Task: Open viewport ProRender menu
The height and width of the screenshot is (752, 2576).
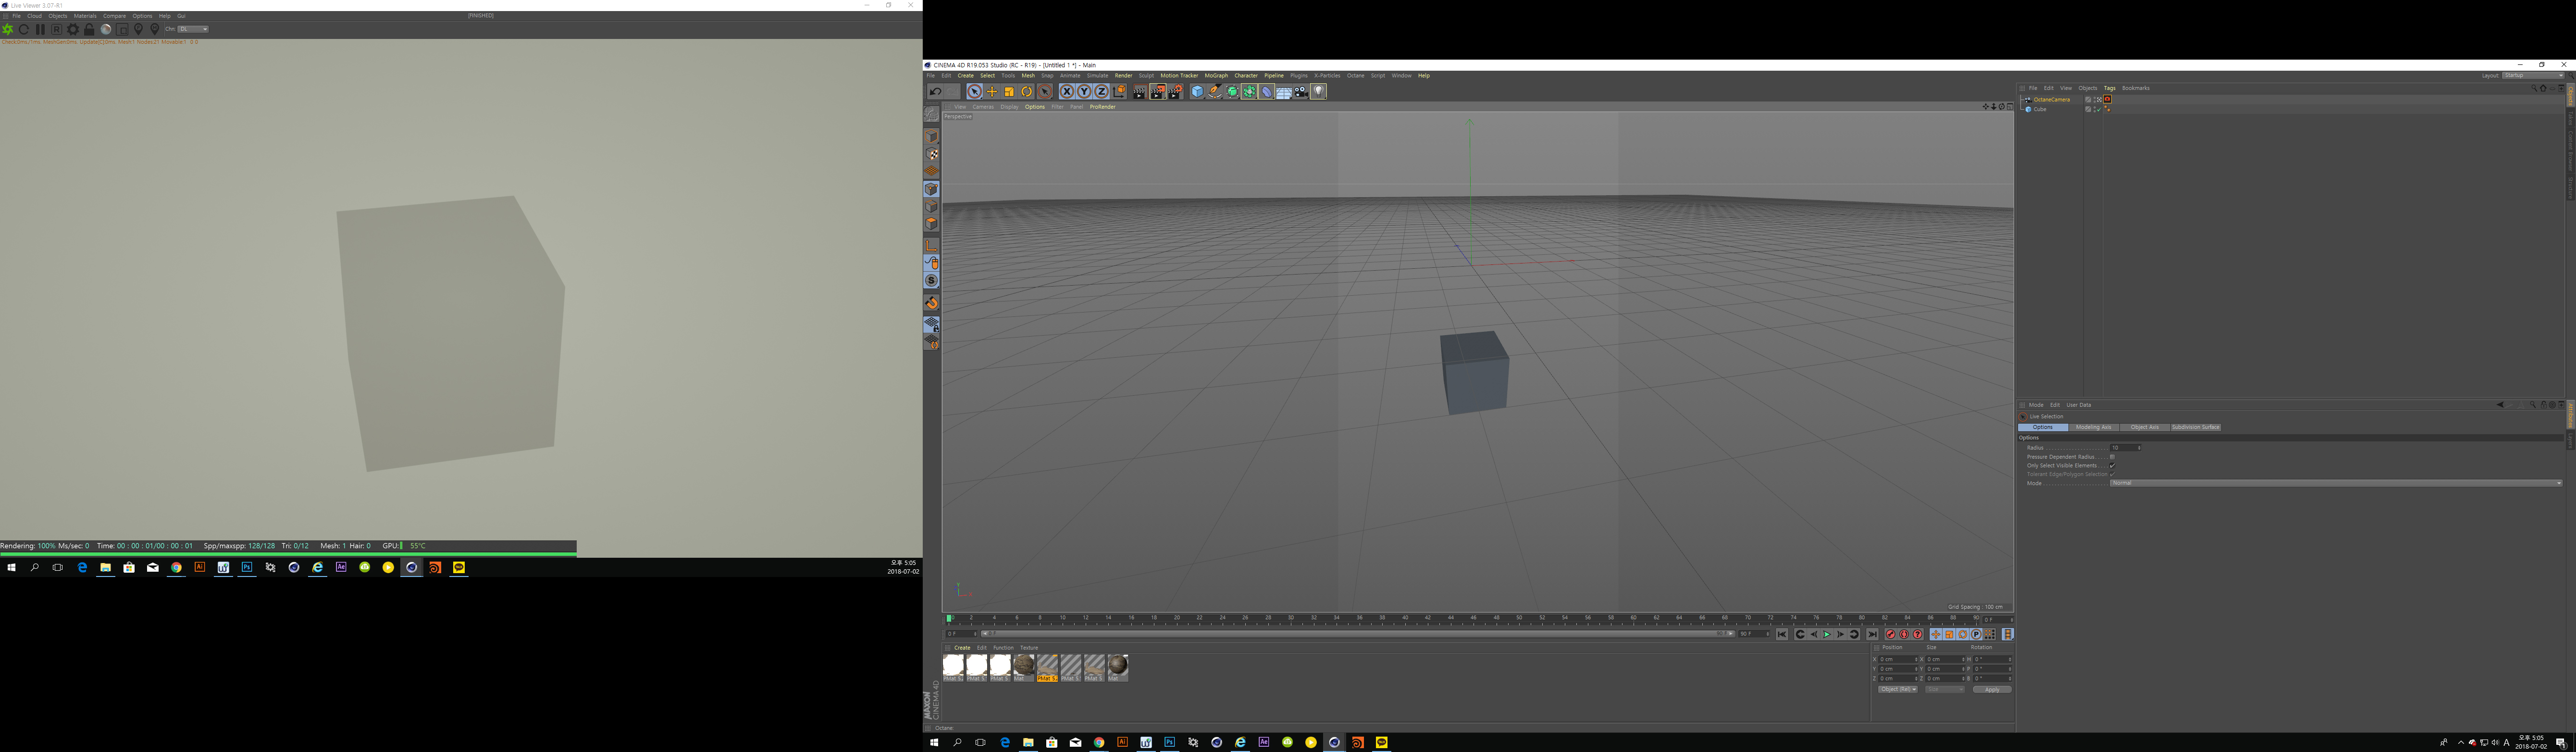Action: coord(1103,107)
